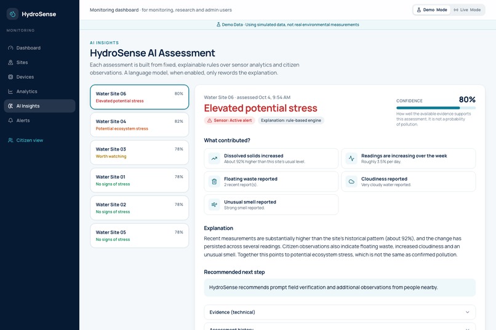This screenshot has width=496, height=330.
Task: Click the trash icon for Floating waste
Action: coord(214,181)
